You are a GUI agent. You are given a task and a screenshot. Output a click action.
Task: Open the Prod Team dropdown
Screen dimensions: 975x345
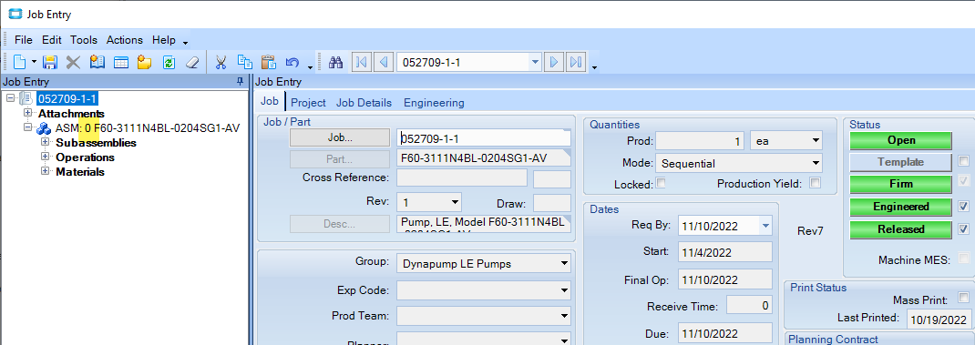tap(564, 316)
